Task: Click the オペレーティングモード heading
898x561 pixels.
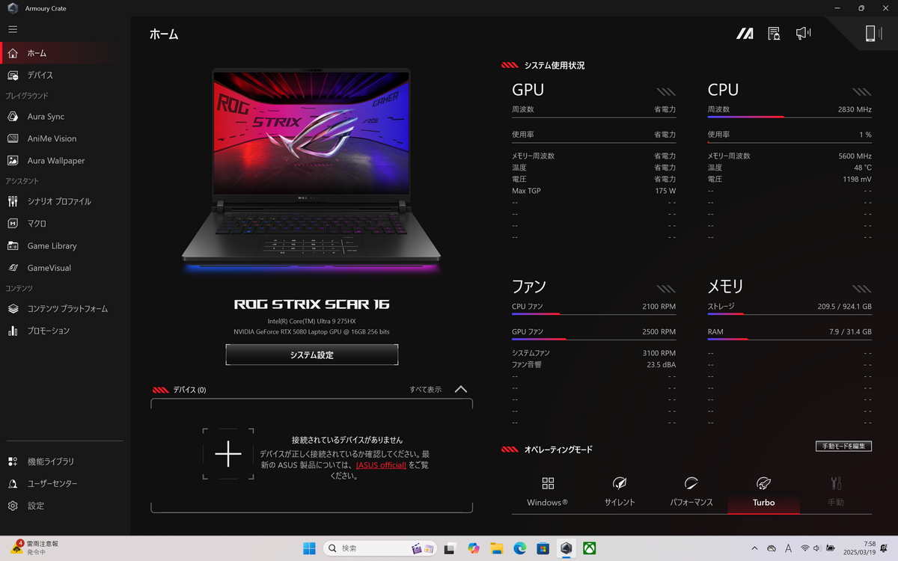Action: click(x=558, y=450)
